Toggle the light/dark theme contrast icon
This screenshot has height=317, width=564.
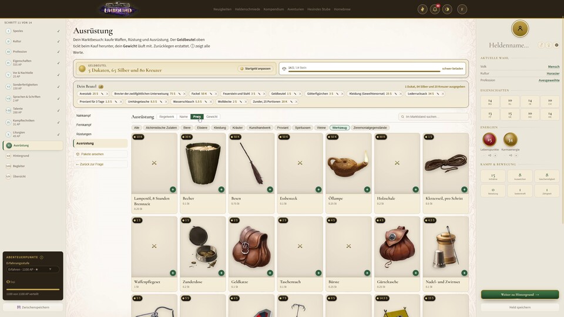[447, 9]
